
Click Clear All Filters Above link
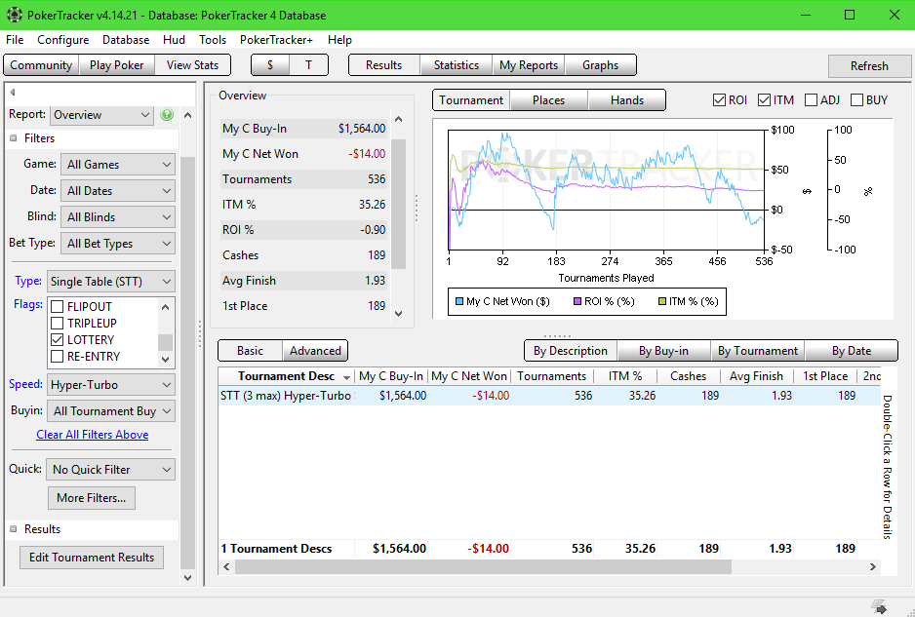[93, 435]
